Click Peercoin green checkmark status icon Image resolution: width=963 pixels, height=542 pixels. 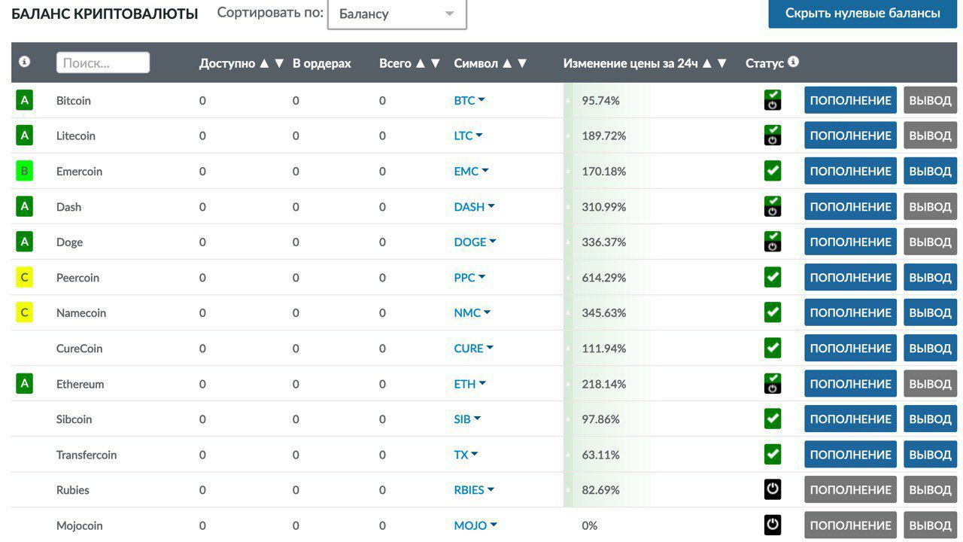tap(773, 277)
